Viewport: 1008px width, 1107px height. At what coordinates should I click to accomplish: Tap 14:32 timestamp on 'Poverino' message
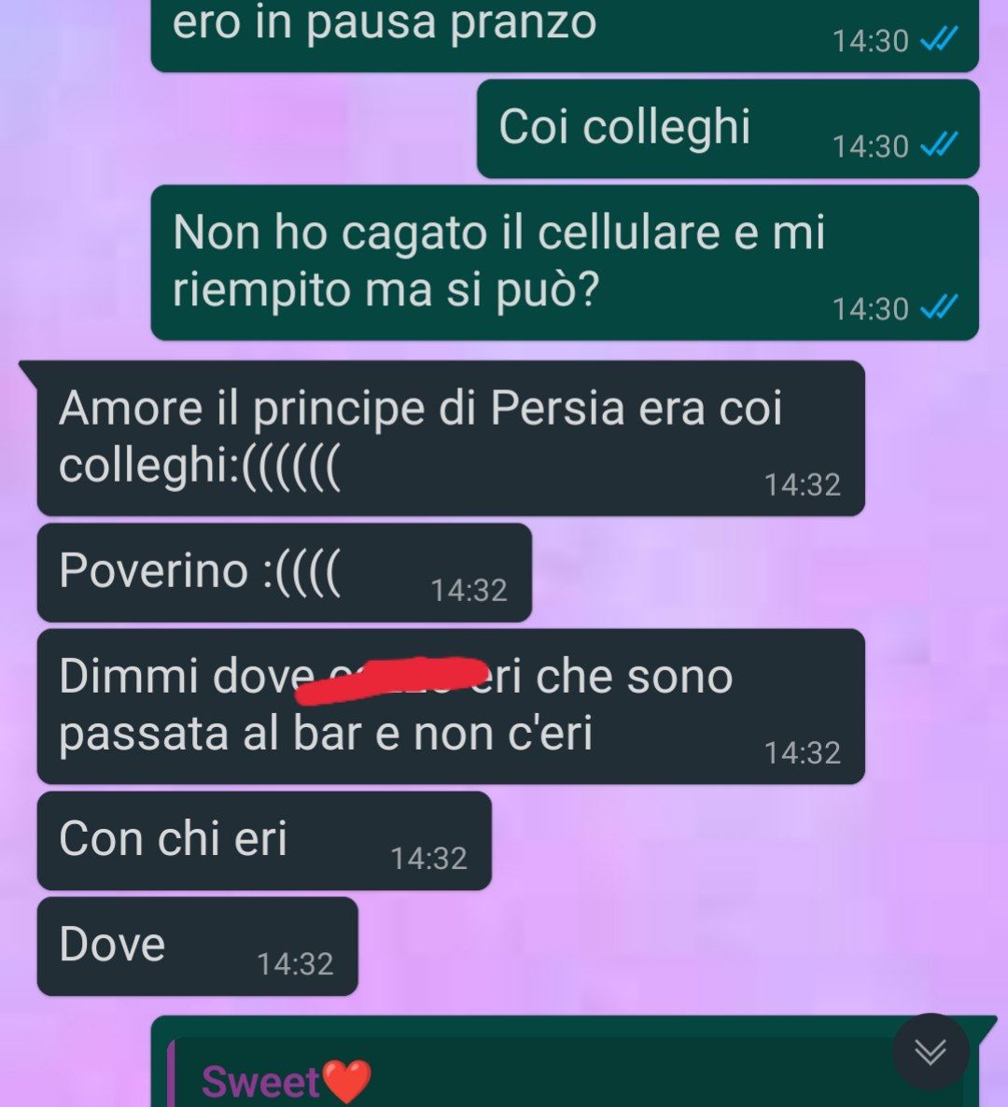(469, 590)
